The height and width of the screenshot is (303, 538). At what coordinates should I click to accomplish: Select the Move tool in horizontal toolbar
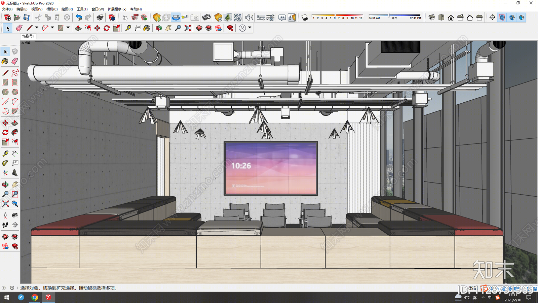(x=97, y=28)
